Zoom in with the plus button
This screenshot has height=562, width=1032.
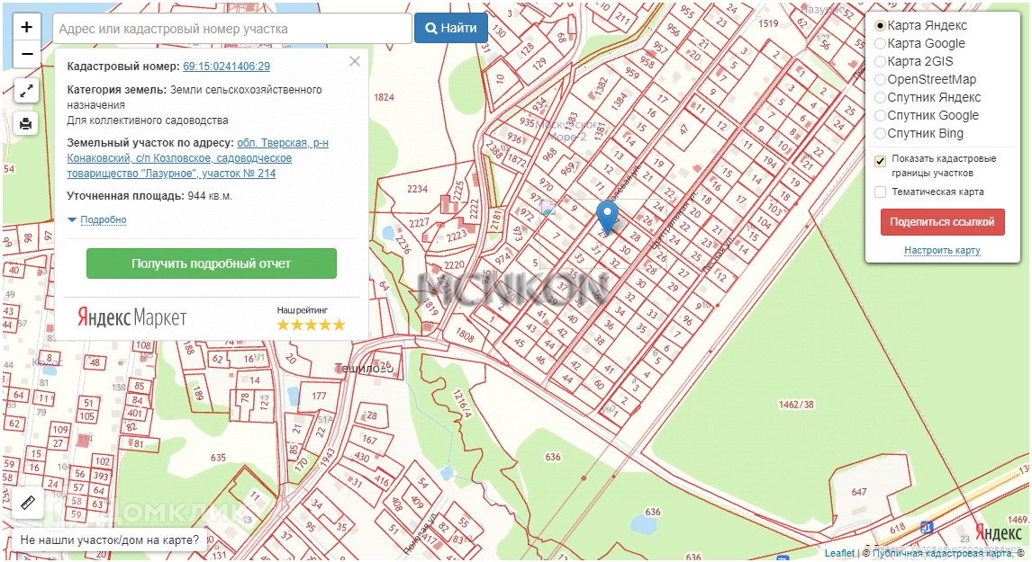(x=26, y=27)
